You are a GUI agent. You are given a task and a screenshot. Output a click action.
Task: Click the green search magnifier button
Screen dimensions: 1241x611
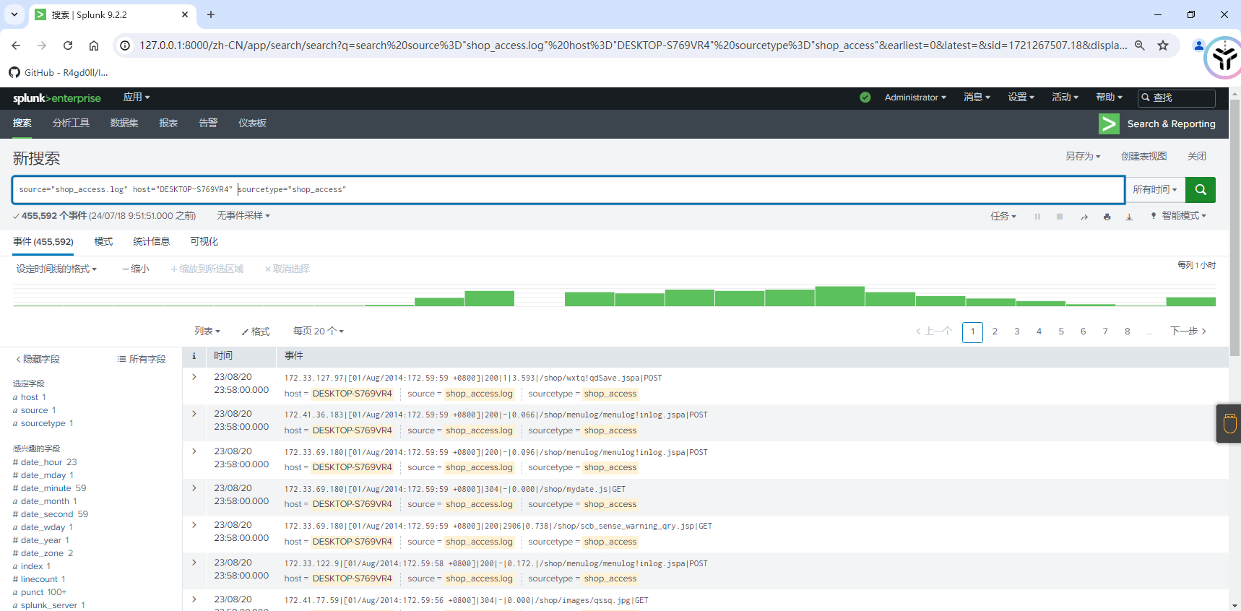[x=1200, y=189]
